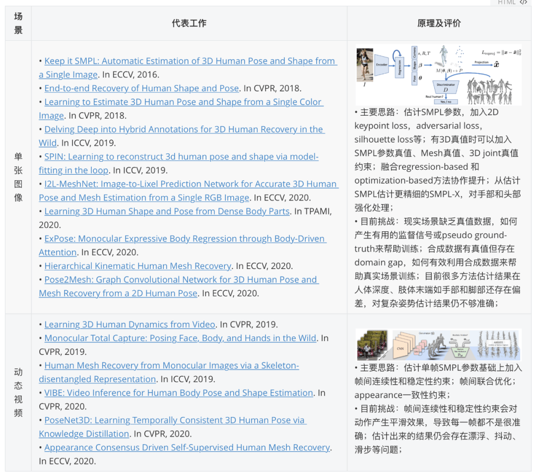
Task: Open the I2L-MeshNet paper link
Action: click(x=191, y=184)
